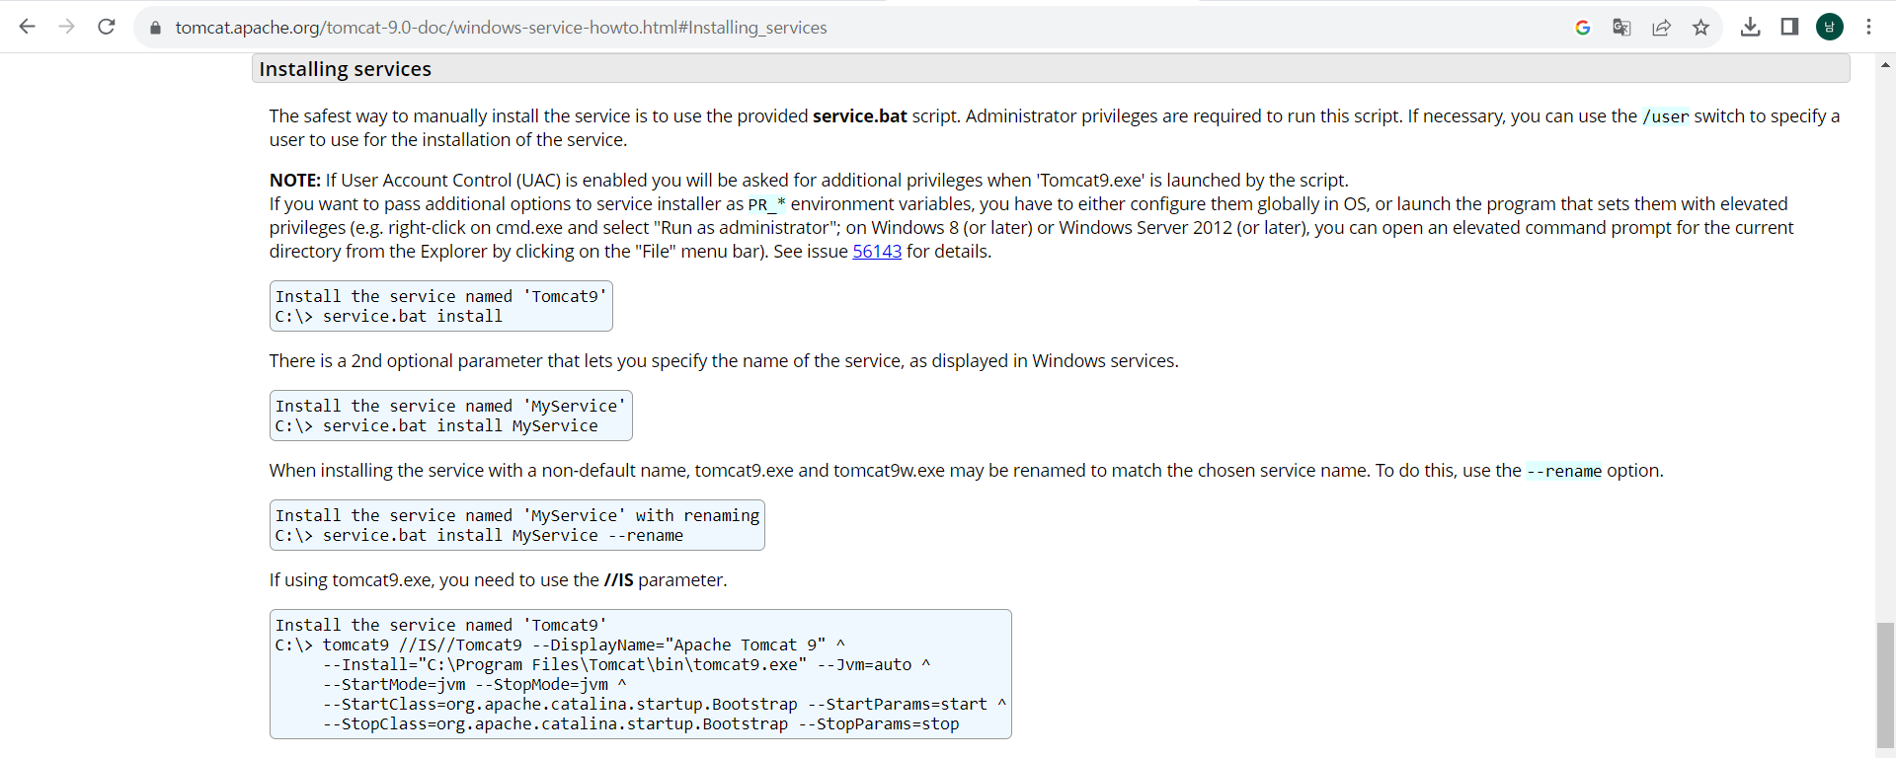
Task: Click the bold service.bat text
Action: [x=859, y=116]
